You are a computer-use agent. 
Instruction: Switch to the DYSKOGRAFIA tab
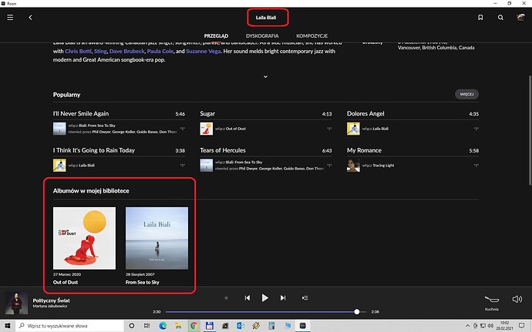(x=262, y=35)
